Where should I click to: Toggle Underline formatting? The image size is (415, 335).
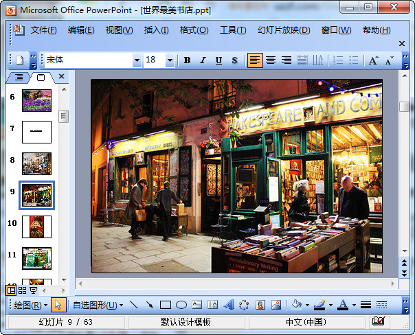[218, 60]
